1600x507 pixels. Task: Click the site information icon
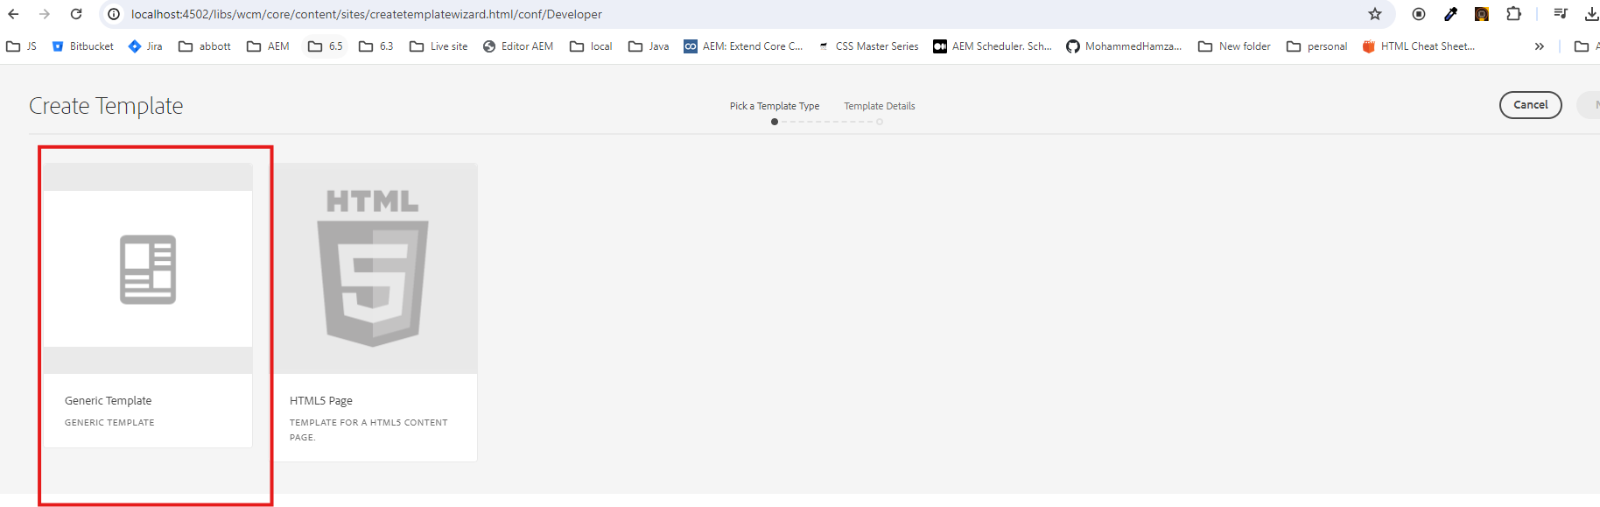click(114, 14)
